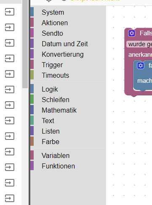Open the gear icon on Falls block
The height and width of the screenshot is (205, 152).
[x=132, y=33]
